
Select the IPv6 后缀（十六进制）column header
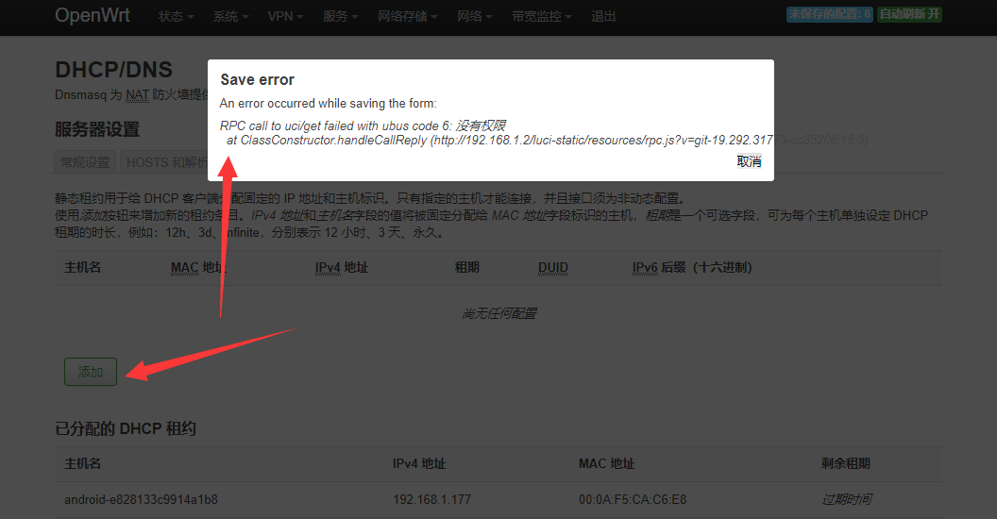[692, 267]
